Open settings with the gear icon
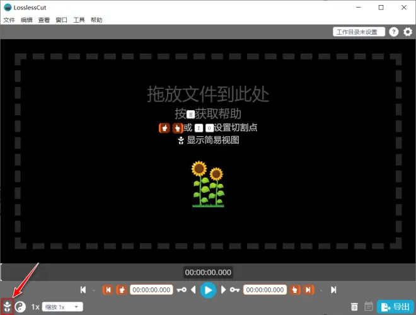The width and height of the screenshot is (416, 315). coord(408,32)
